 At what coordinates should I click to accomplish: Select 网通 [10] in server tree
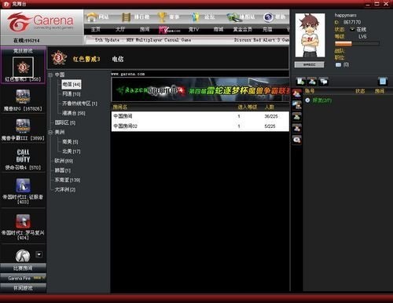(x=72, y=94)
